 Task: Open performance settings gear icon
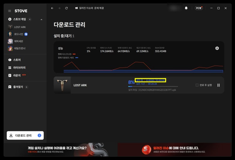tap(217, 48)
